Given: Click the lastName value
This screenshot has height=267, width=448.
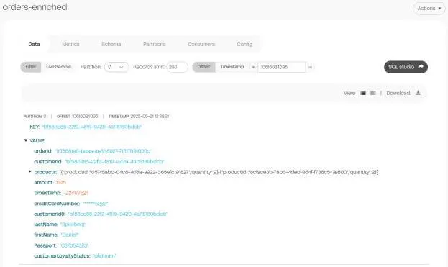Looking at the screenshot, I should [73, 225].
